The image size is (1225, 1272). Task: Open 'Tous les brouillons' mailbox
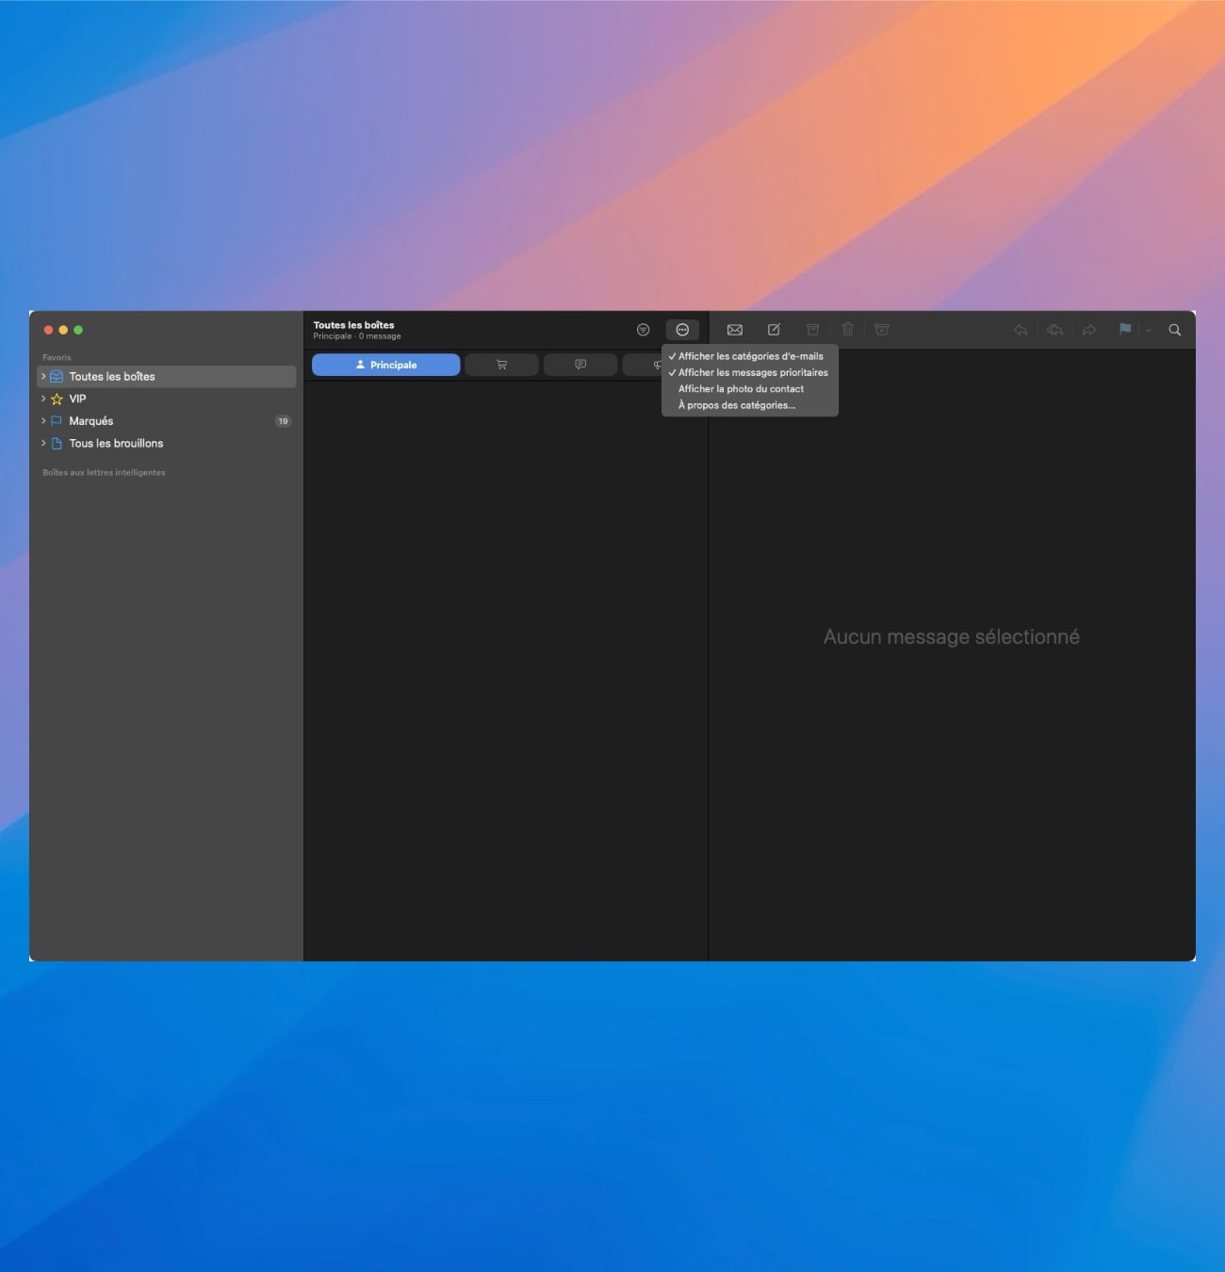pyautogui.click(x=115, y=444)
